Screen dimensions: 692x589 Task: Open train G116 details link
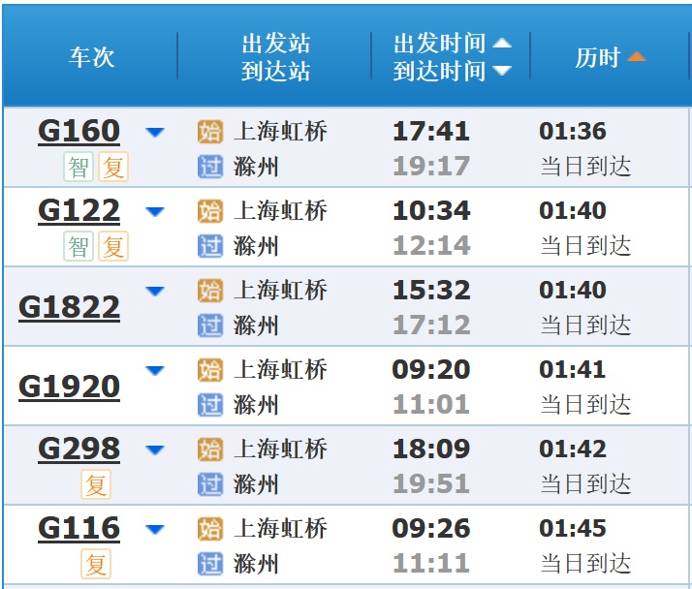point(79,528)
